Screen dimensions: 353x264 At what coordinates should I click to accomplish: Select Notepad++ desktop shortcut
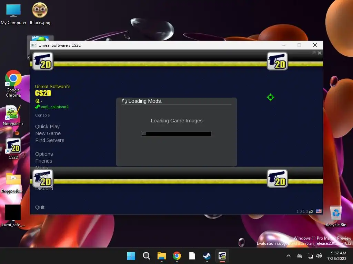(x=13, y=115)
